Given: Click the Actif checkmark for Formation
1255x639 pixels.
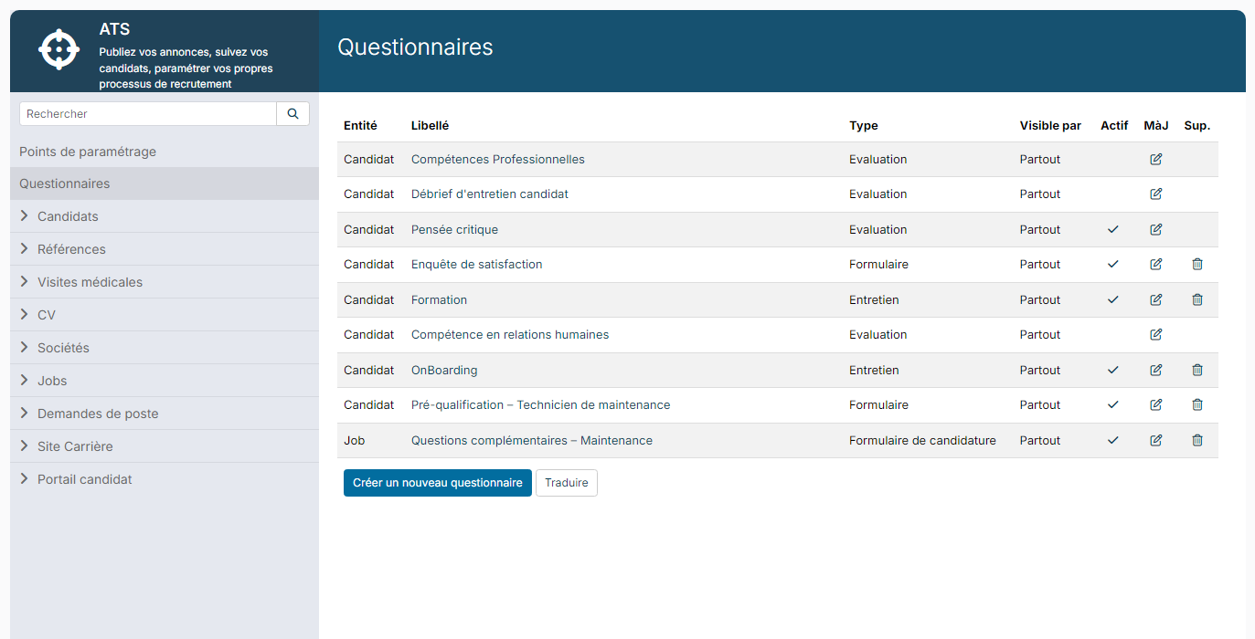Looking at the screenshot, I should pos(1112,300).
